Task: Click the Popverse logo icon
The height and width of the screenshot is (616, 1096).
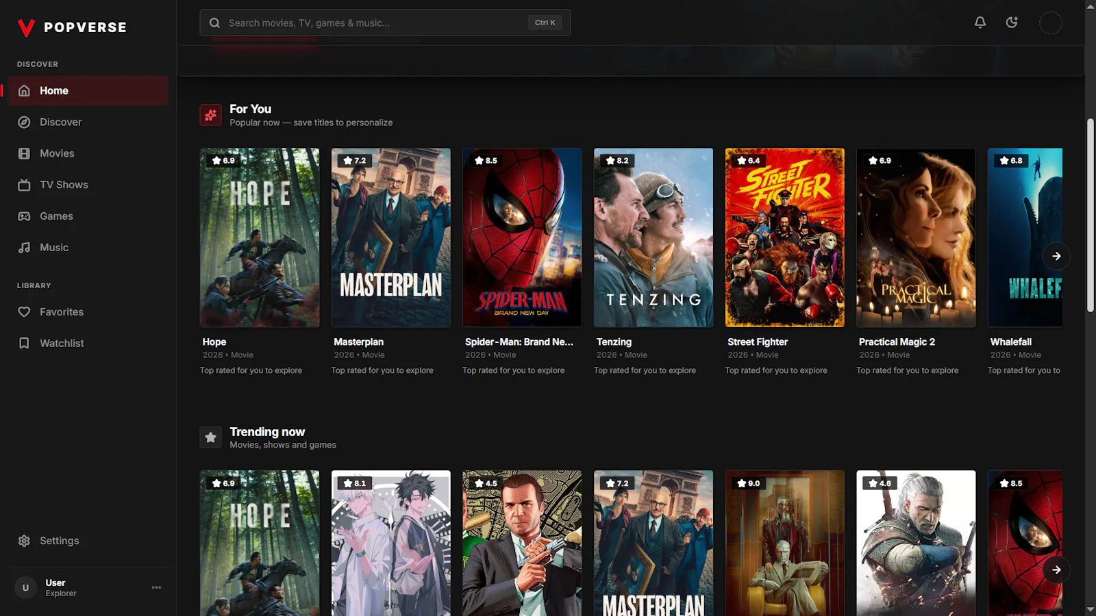Action: pyautogui.click(x=26, y=27)
